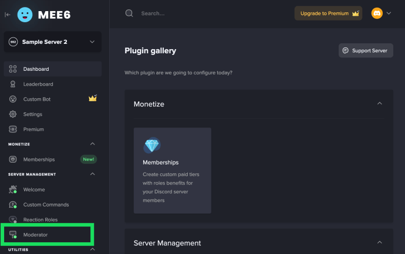Viewport: 405px width, 254px height.
Task: Click the magnifying glass search icon
Action: pyautogui.click(x=129, y=13)
